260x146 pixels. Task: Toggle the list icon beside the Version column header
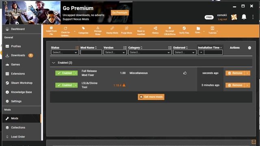click(125, 48)
